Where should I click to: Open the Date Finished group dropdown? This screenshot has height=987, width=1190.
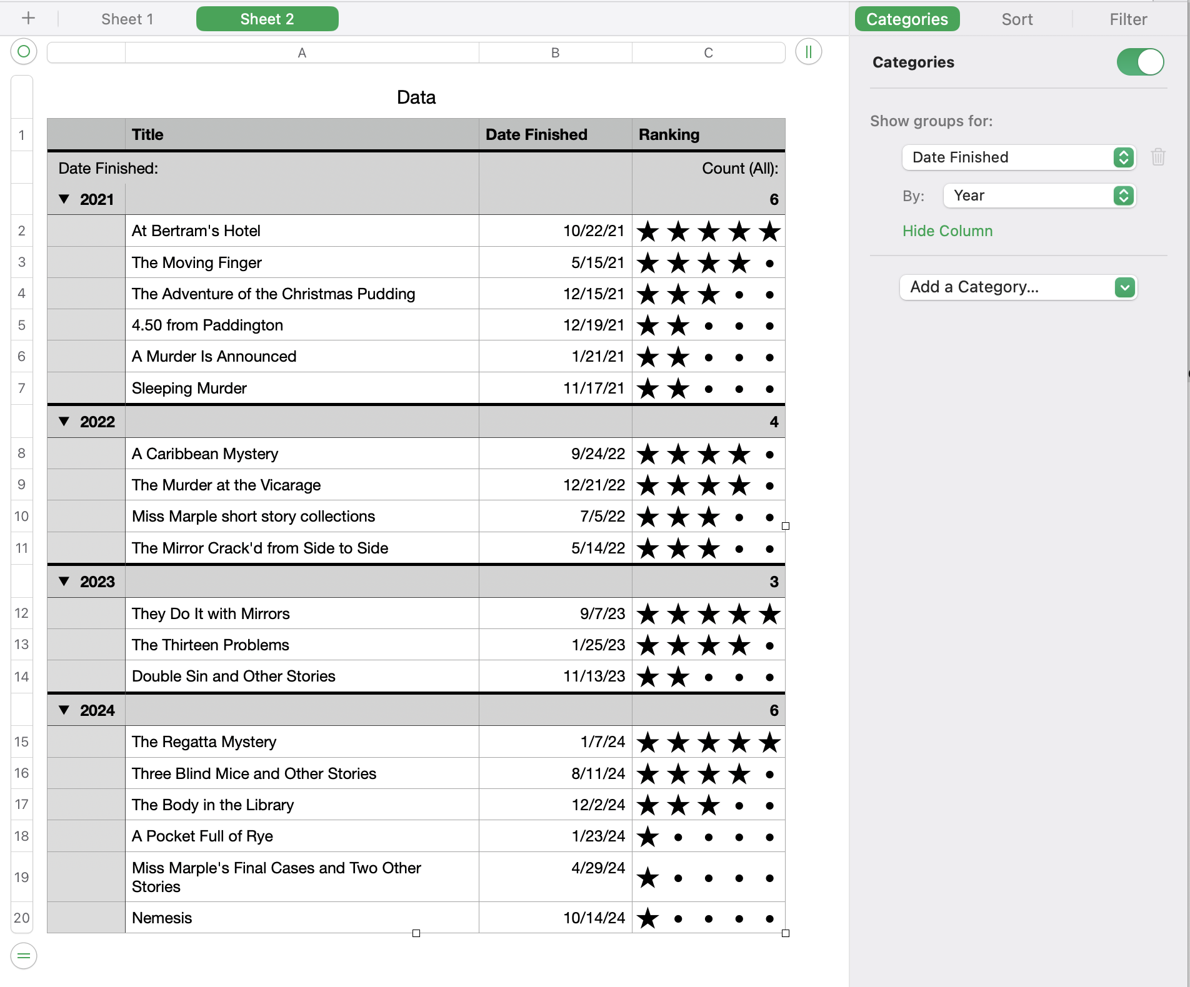(x=1018, y=157)
